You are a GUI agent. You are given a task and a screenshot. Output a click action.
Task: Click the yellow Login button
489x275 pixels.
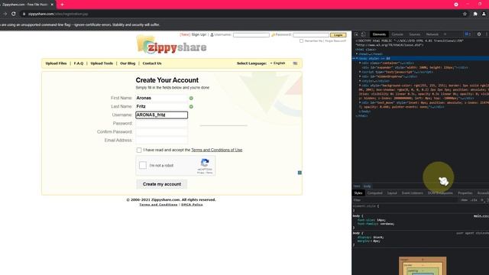coord(338,35)
